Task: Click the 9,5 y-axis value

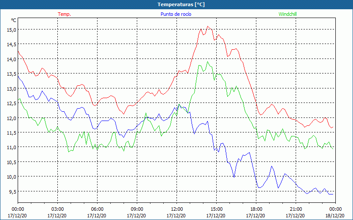Action: 13,192
